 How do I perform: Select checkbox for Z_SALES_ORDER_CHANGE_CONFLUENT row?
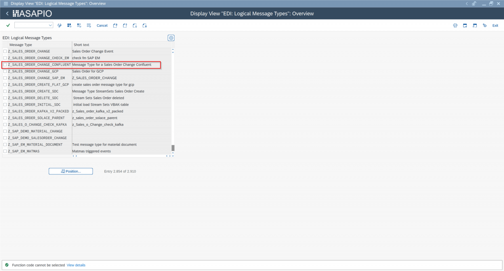(x=5, y=65)
